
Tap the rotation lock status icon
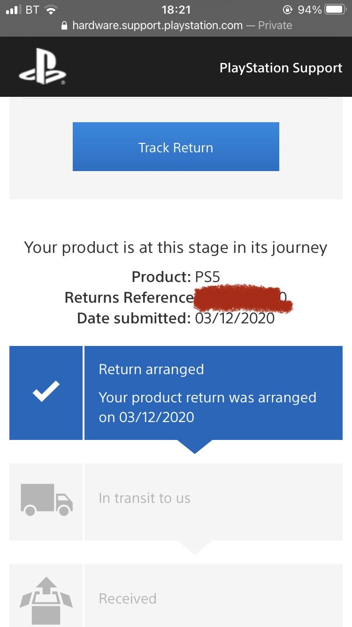coord(287,10)
